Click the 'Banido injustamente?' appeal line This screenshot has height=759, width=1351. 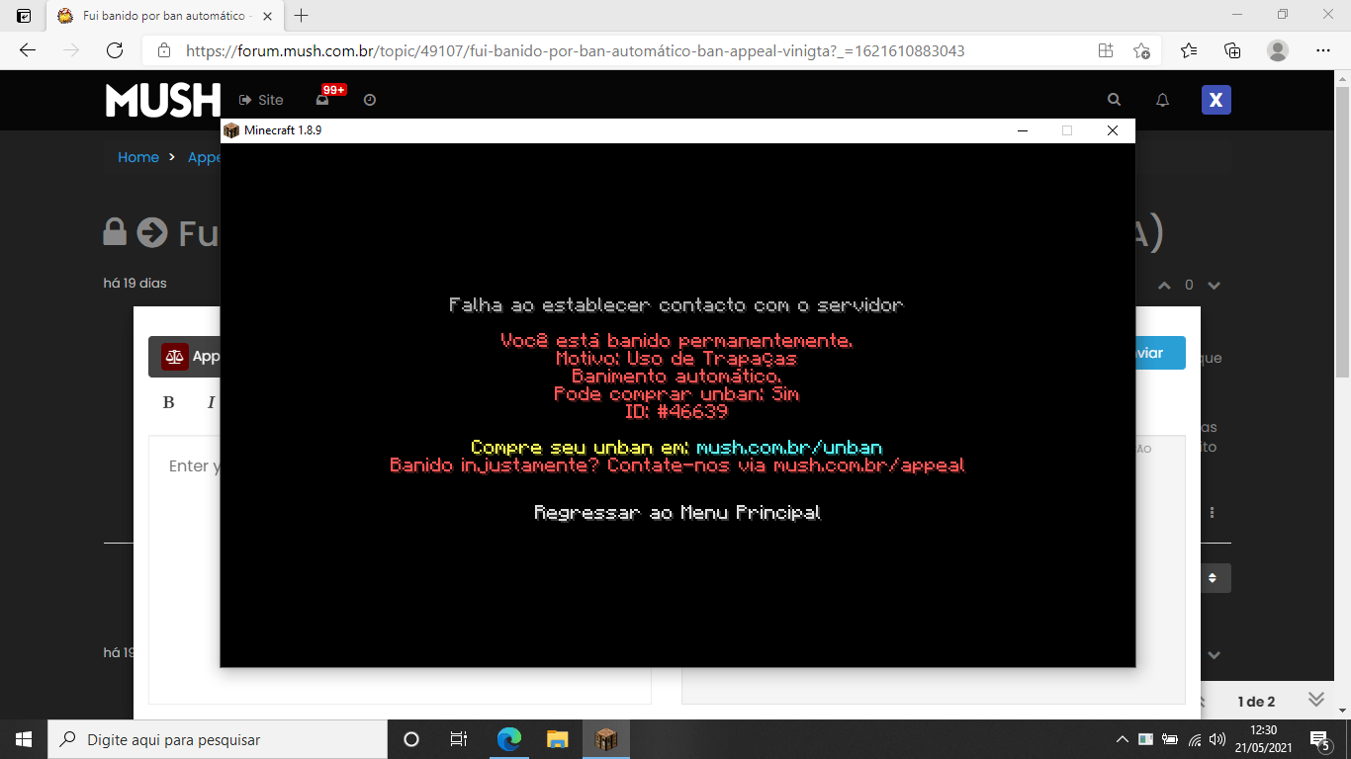(676, 465)
